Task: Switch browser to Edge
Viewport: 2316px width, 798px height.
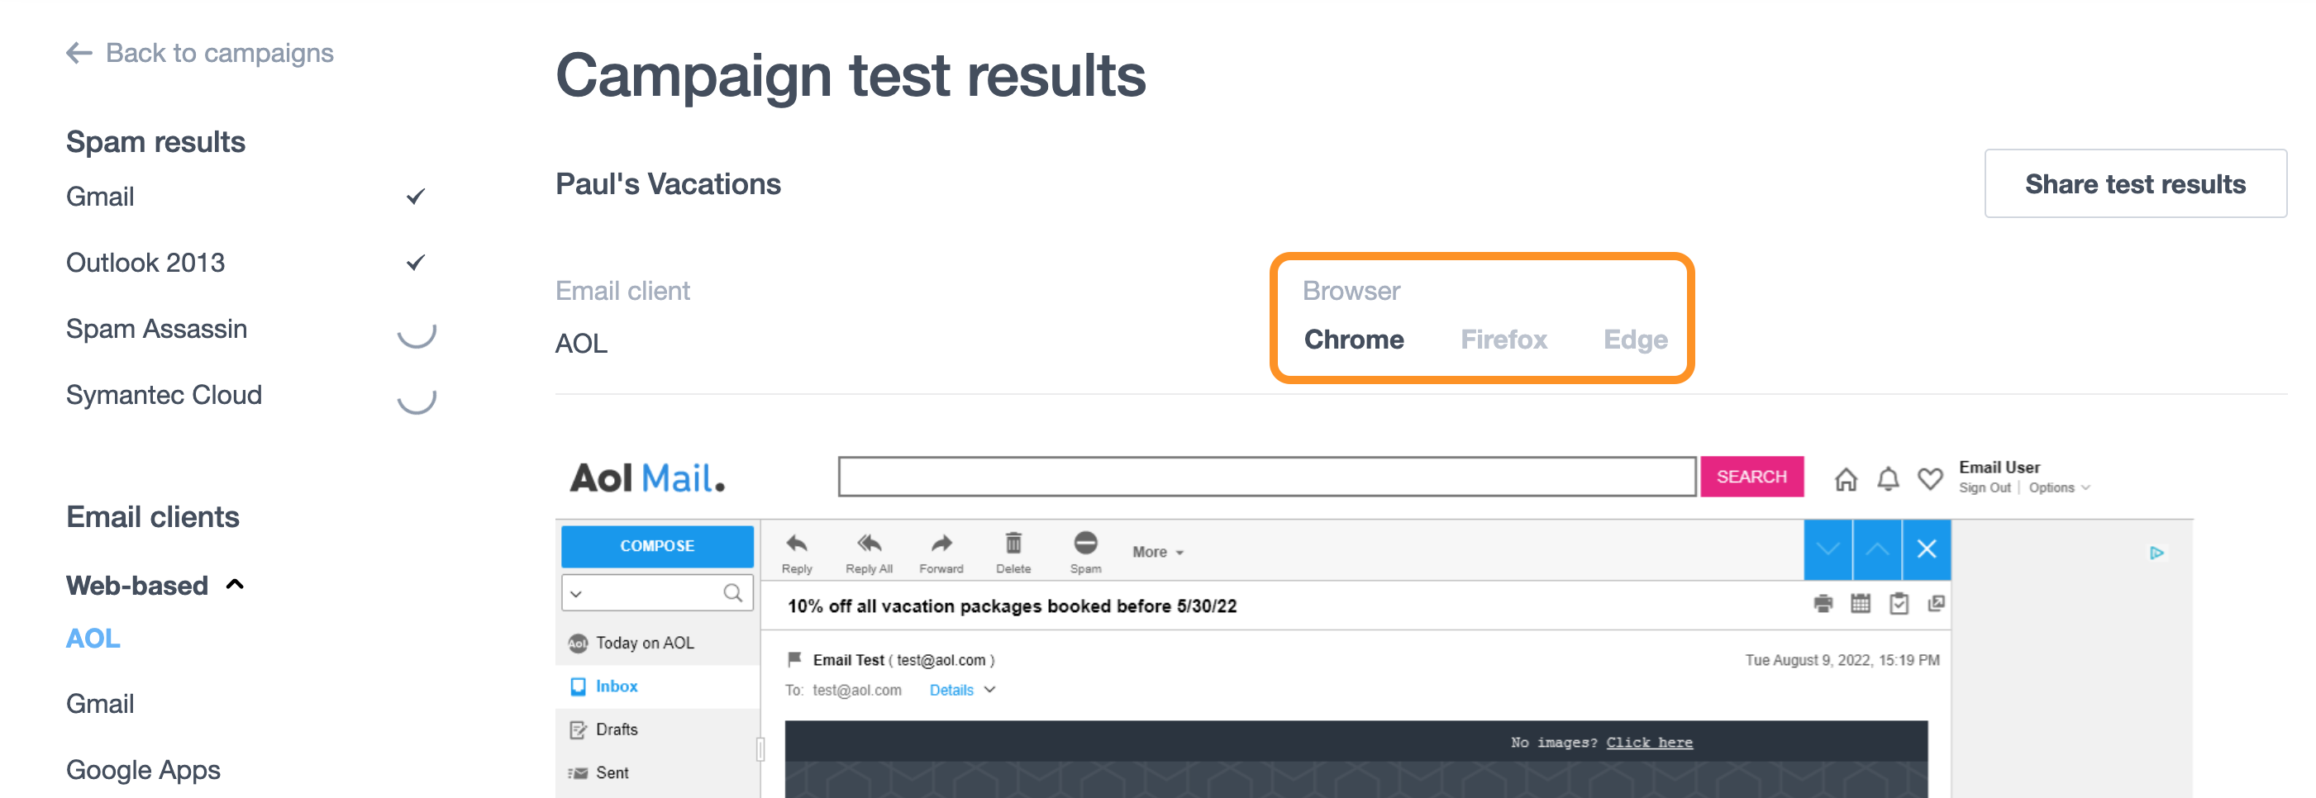Action: pyautogui.click(x=1634, y=340)
